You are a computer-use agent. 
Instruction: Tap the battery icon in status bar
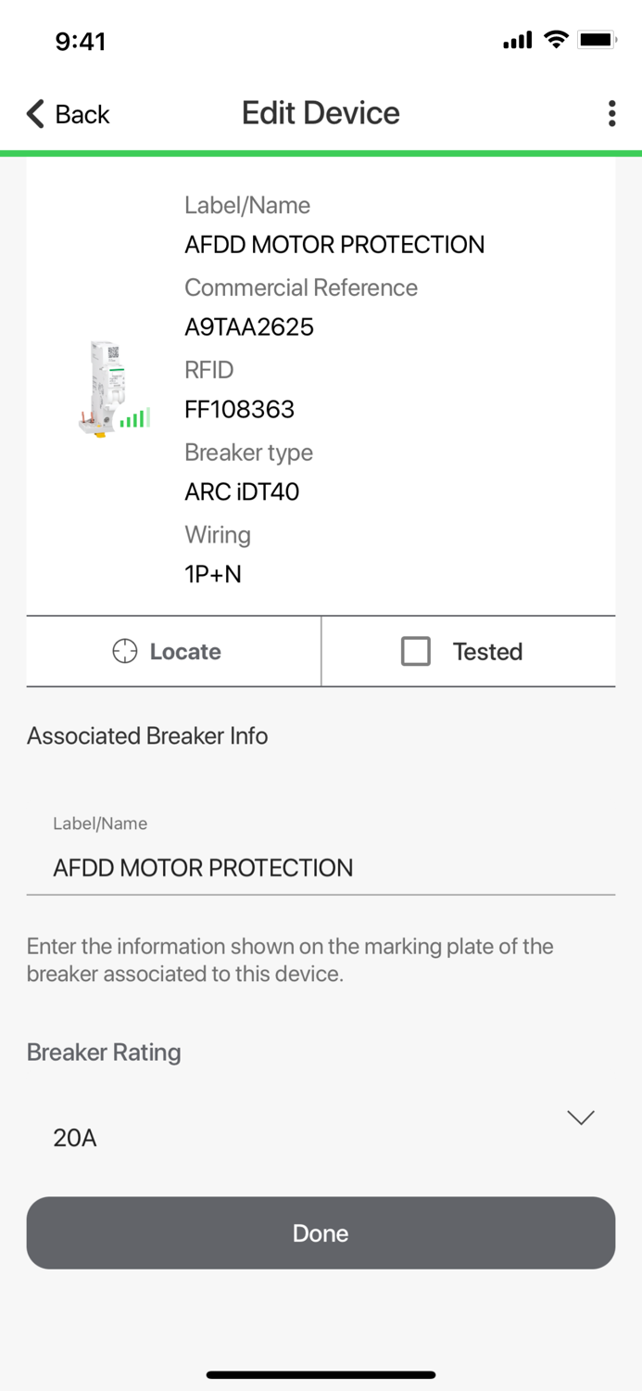point(598,39)
